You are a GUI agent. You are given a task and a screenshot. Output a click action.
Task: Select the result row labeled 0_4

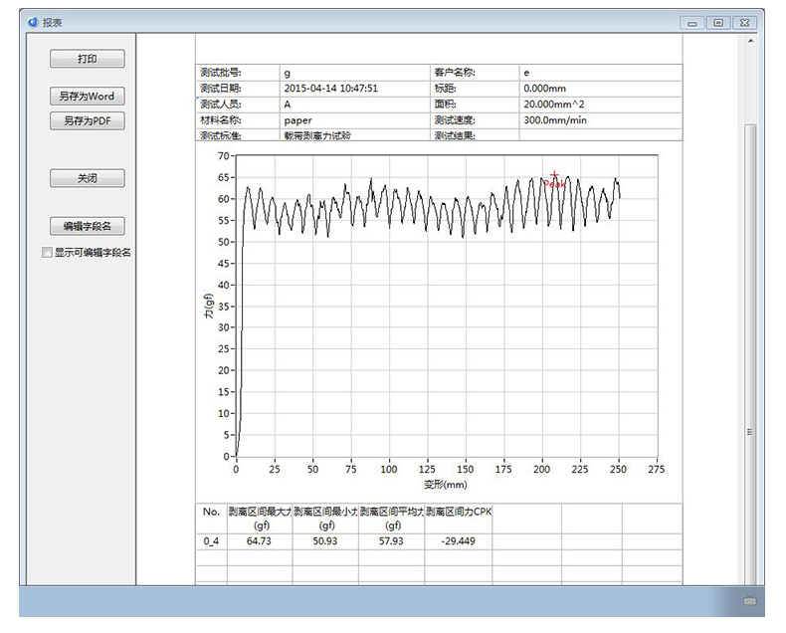pos(211,540)
